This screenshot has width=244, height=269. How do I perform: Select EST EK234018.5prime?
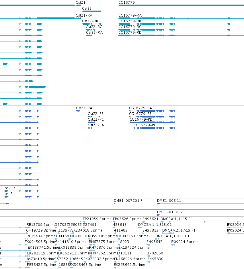(87, 230)
